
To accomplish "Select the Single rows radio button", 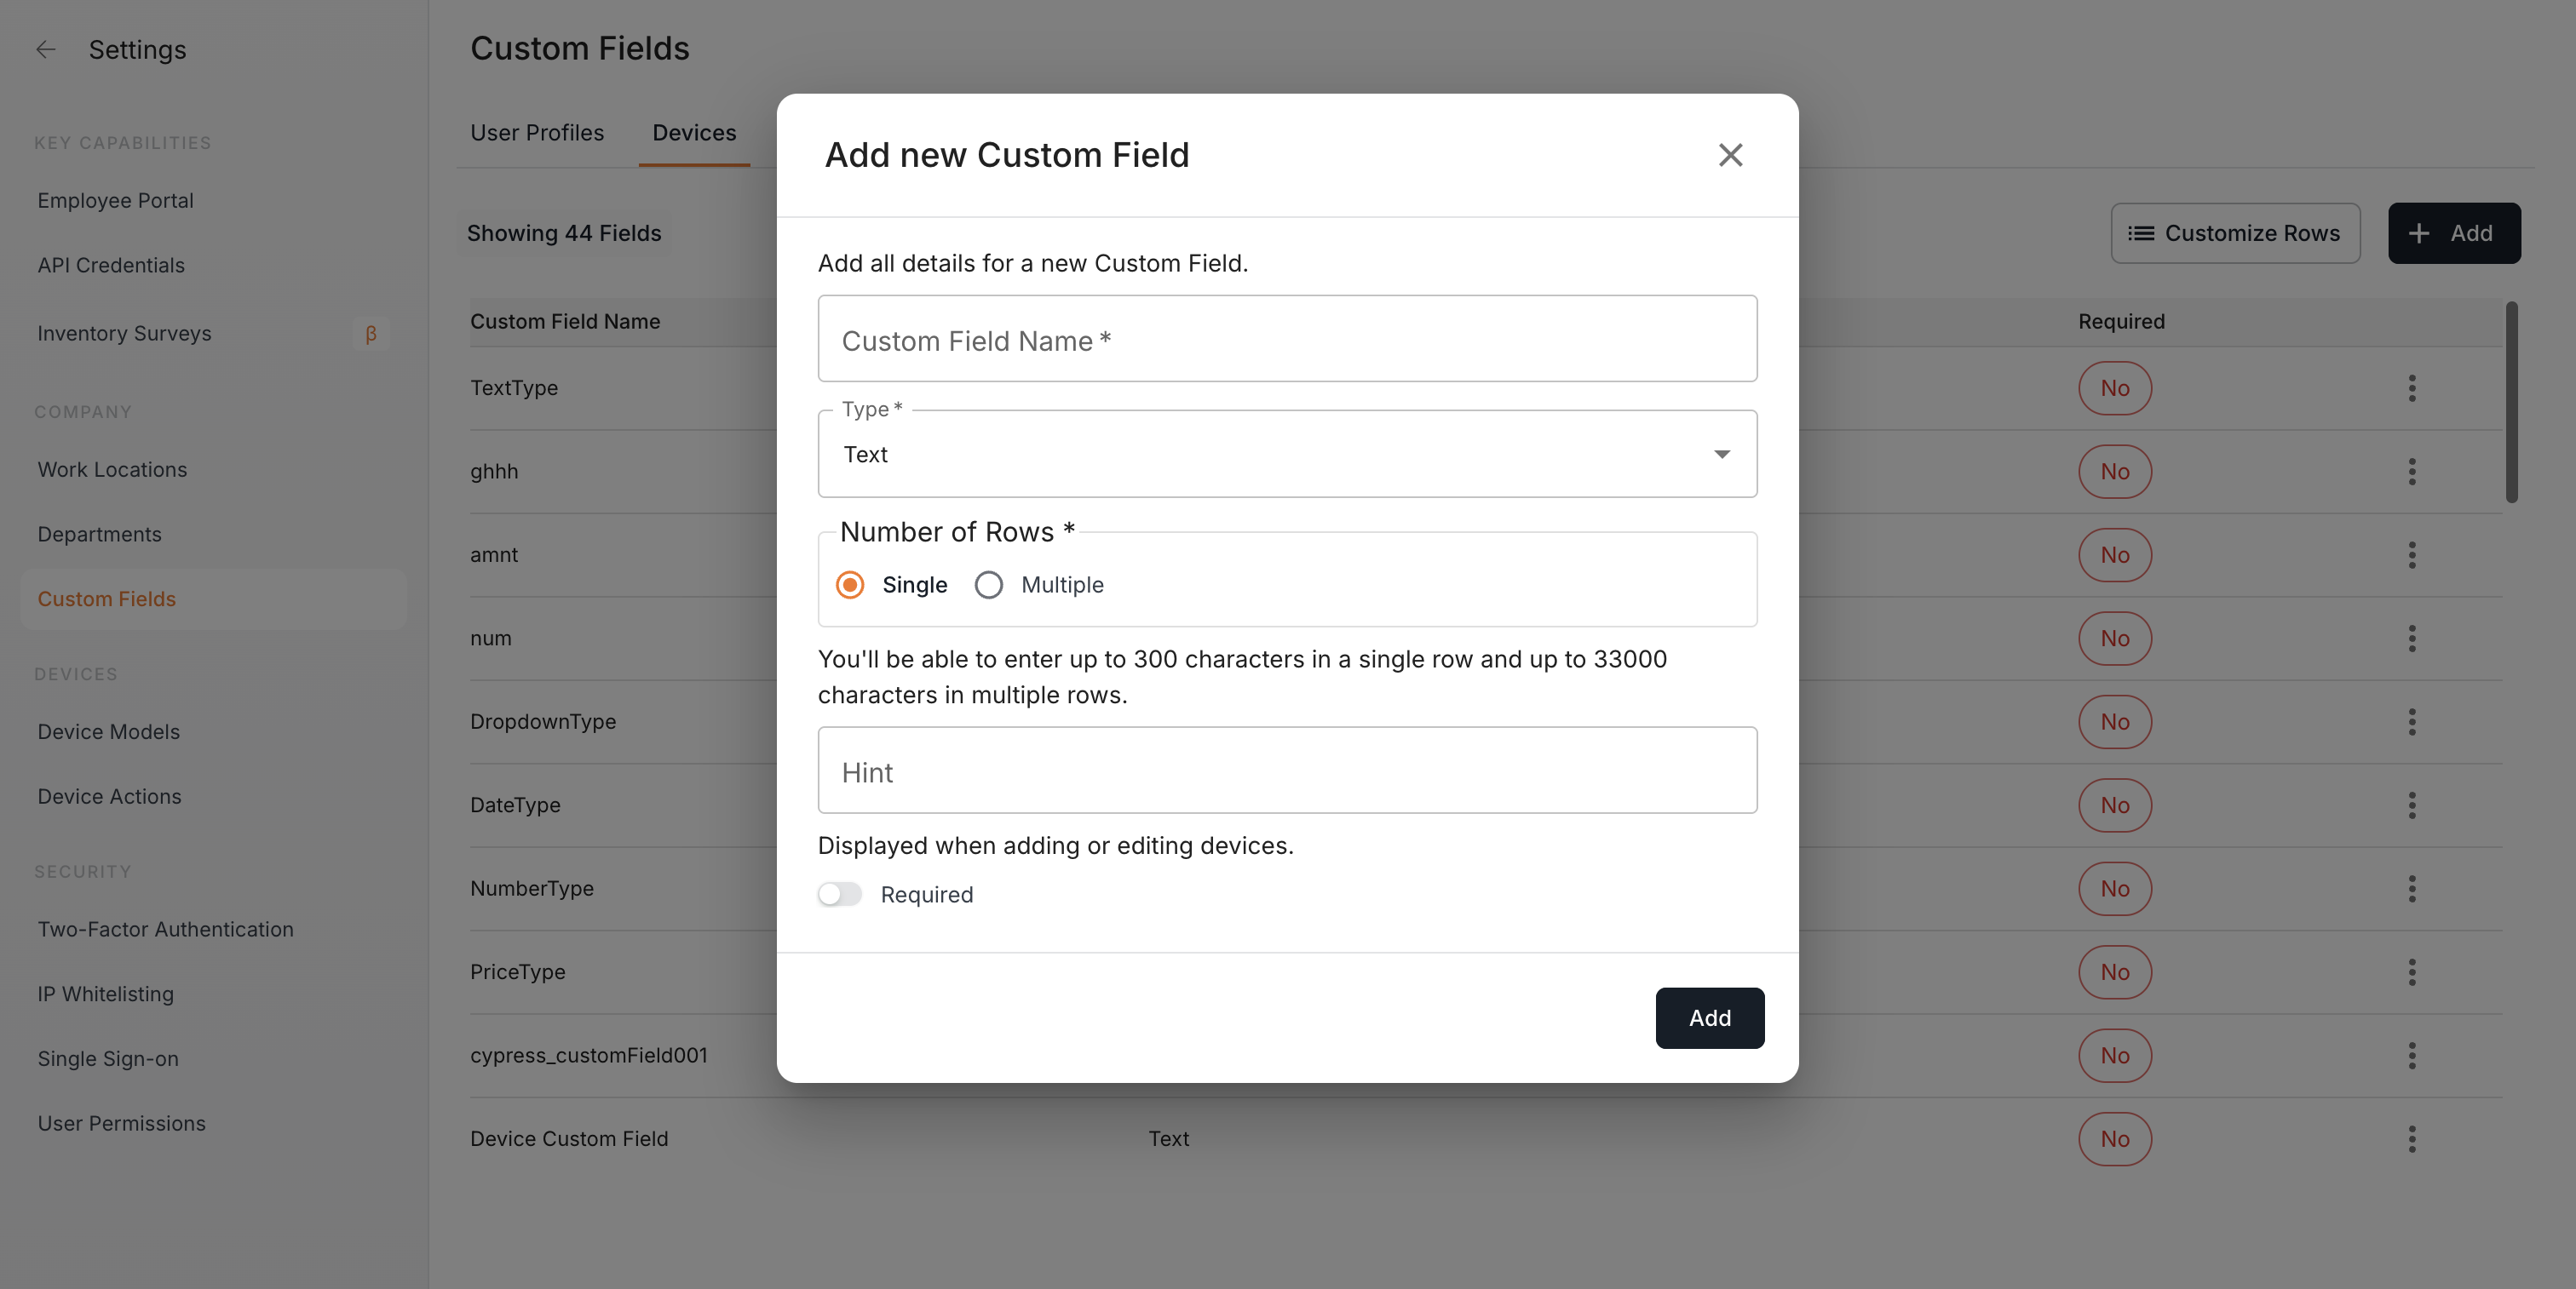I will coord(850,585).
